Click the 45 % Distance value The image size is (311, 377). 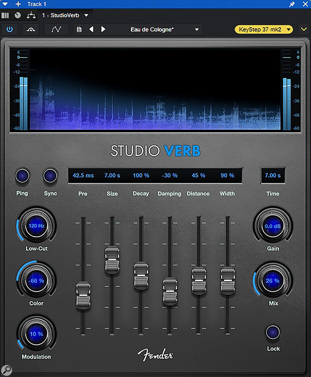pyautogui.click(x=199, y=175)
